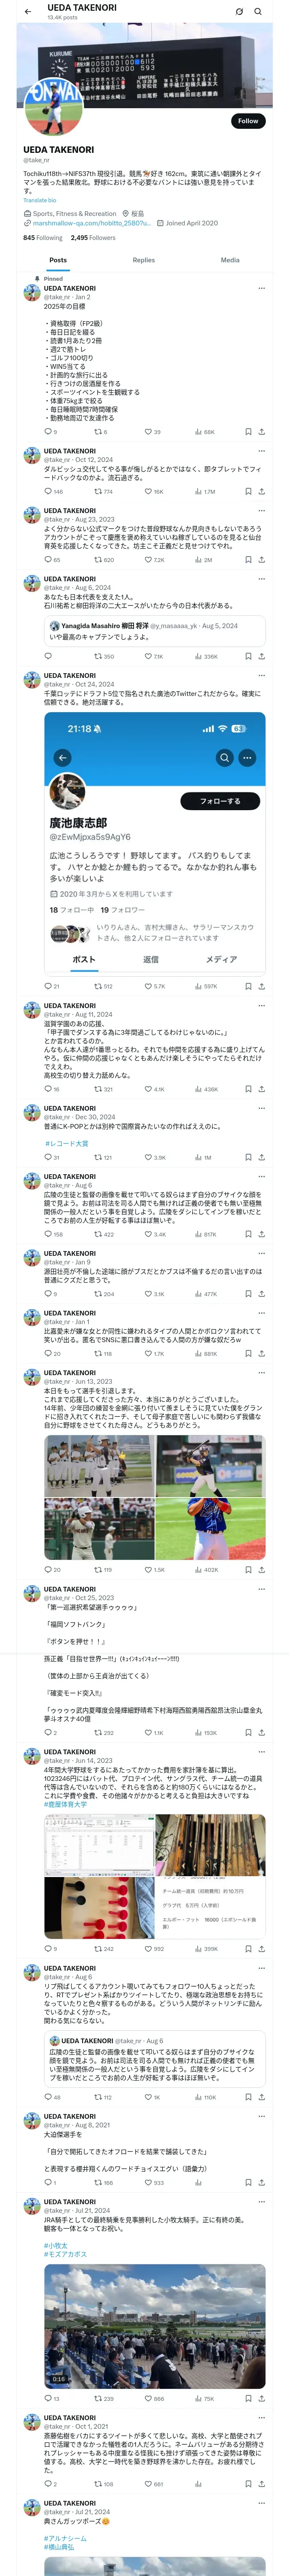Viewport: 289px width, 2576px height.
Task: Expand more options for Oct 25, 2023 post
Action: (x=261, y=1589)
